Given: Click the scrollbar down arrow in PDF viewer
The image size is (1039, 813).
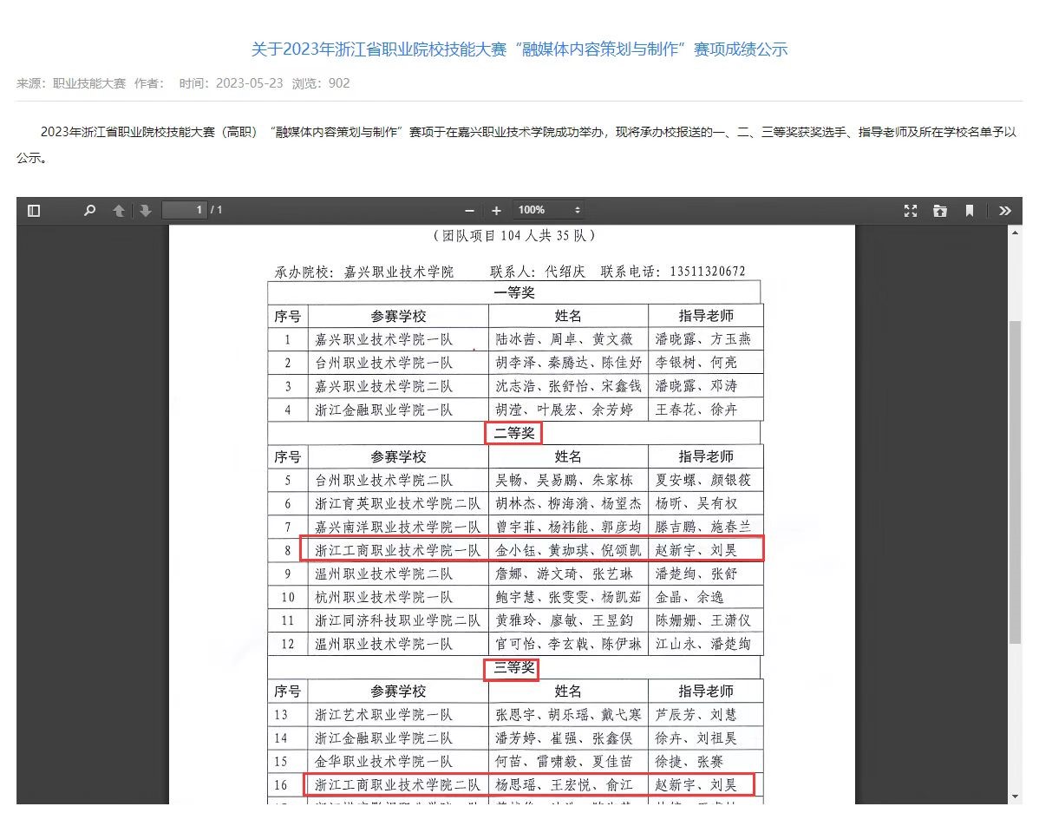Looking at the screenshot, I should point(1015,797).
